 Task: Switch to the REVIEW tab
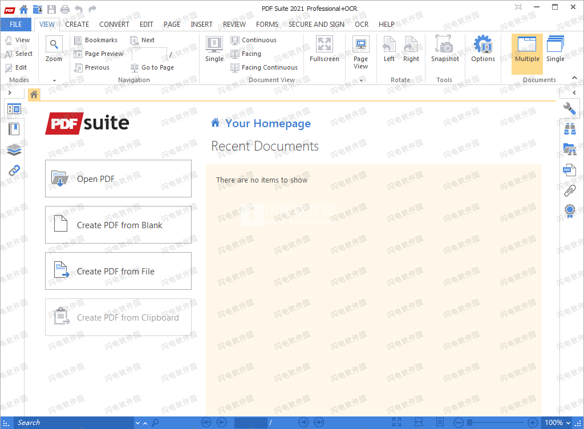coord(234,24)
